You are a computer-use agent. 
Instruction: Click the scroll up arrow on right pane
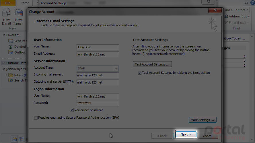click(x=252, y=36)
